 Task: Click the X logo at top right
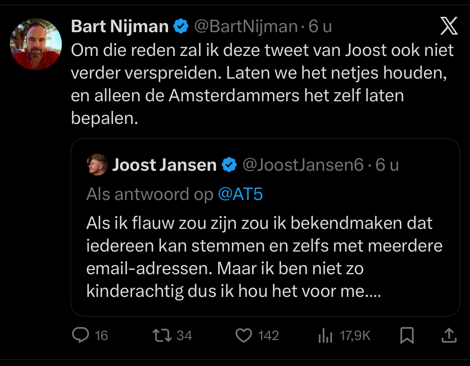449,26
